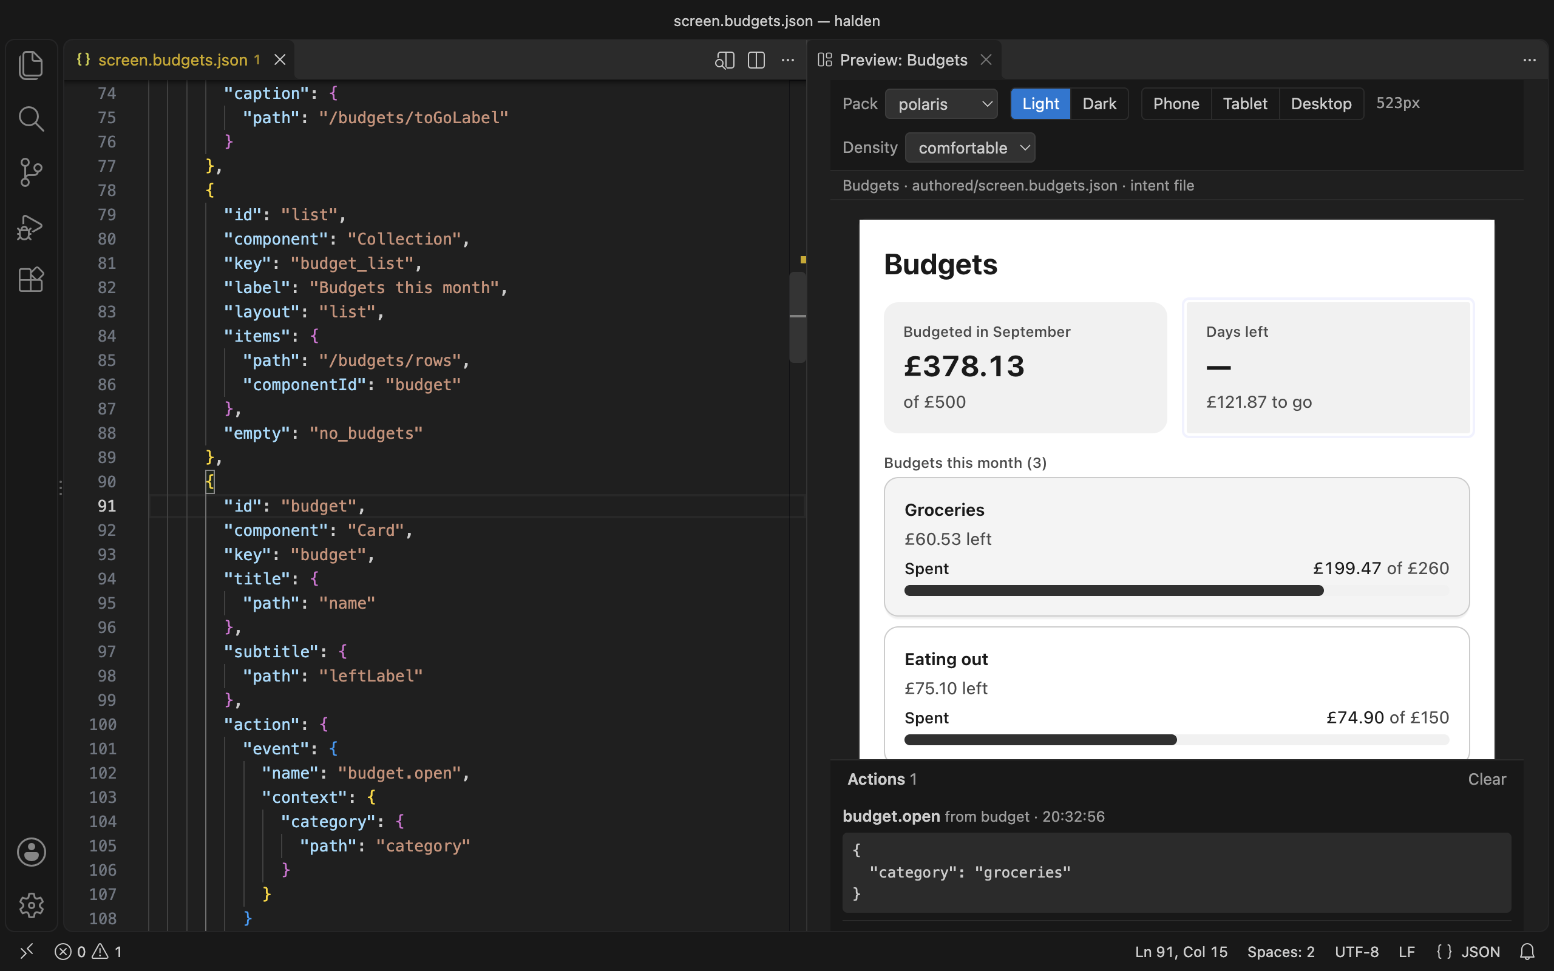Open the Pack dropdown showing polaris
Viewport: 1554px width, 971px height.
pyautogui.click(x=942, y=103)
